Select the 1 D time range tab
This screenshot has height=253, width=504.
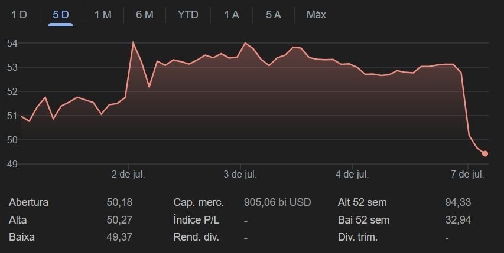pyautogui.click(x=19, y=15)
